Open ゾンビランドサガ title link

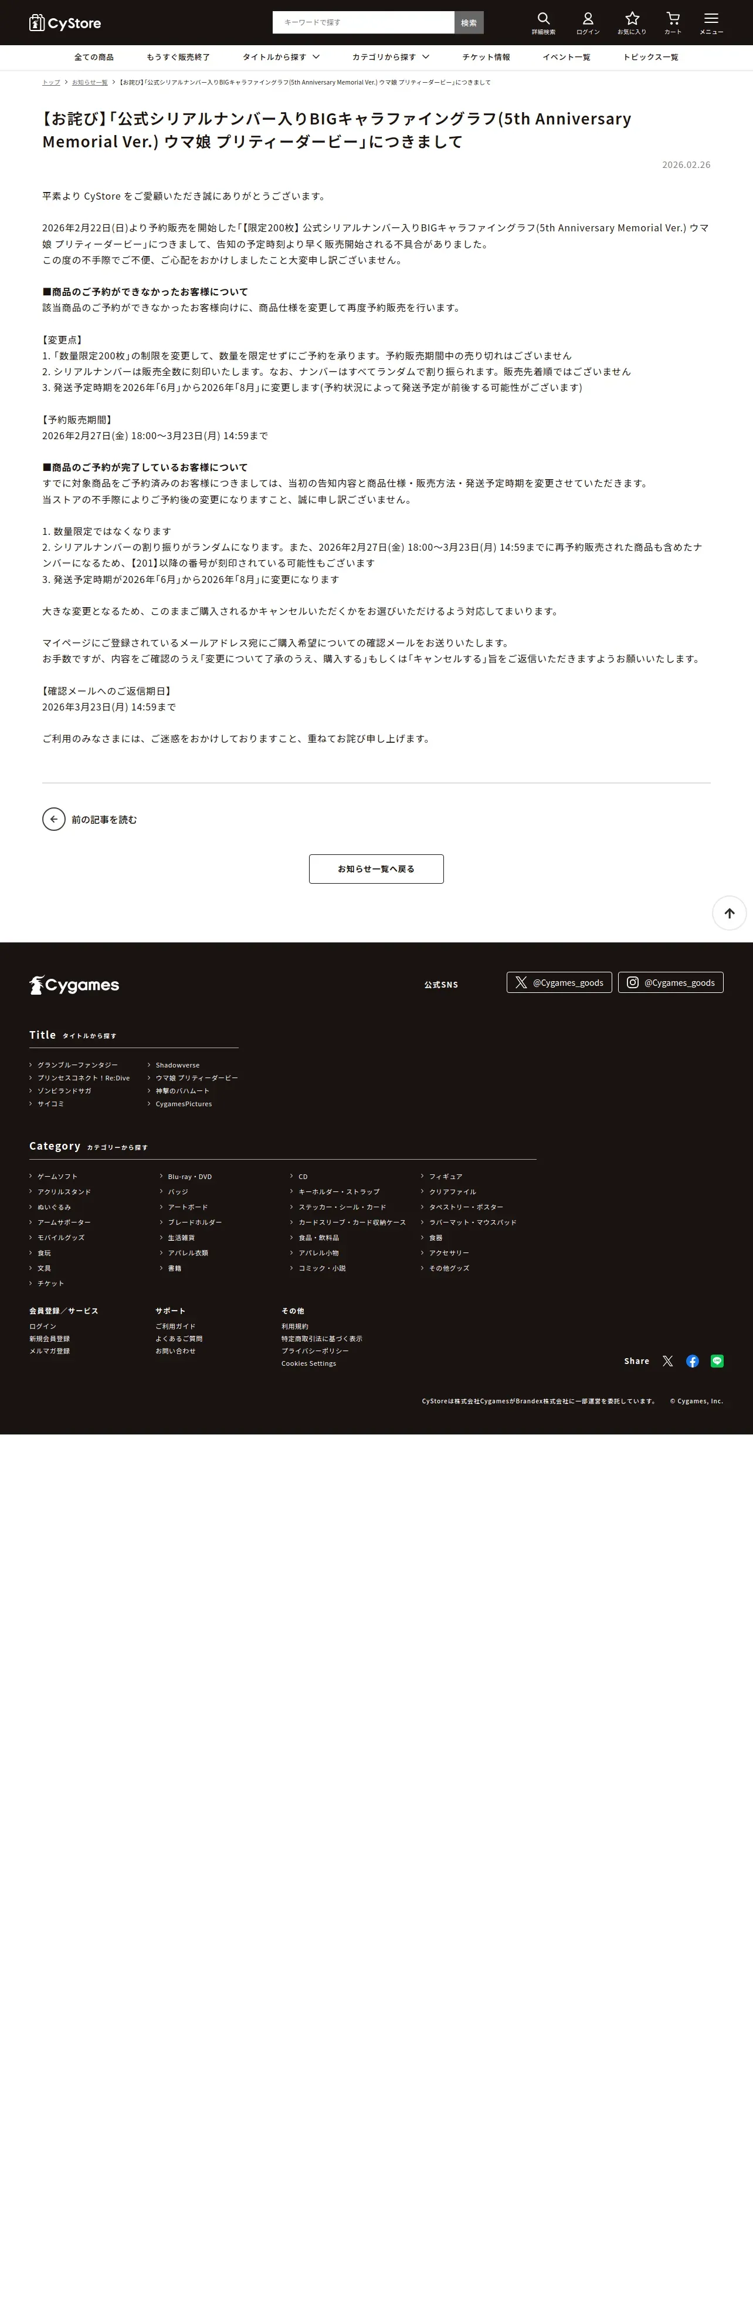(x=65, y=1091)
